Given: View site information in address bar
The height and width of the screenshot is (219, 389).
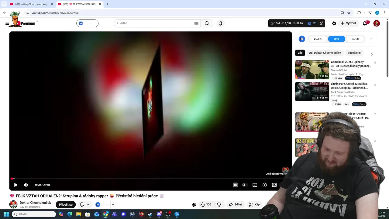Looking at the screenshot, I should pyautogui.click(x=28, y=13).
